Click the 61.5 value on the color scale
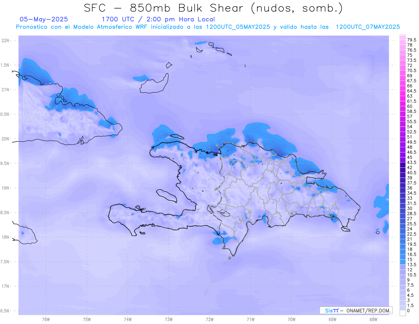419x324 pixels. (412, 101)
